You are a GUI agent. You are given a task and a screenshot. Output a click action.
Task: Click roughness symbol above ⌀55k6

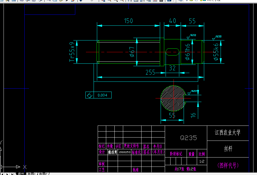tap(217, 38)
